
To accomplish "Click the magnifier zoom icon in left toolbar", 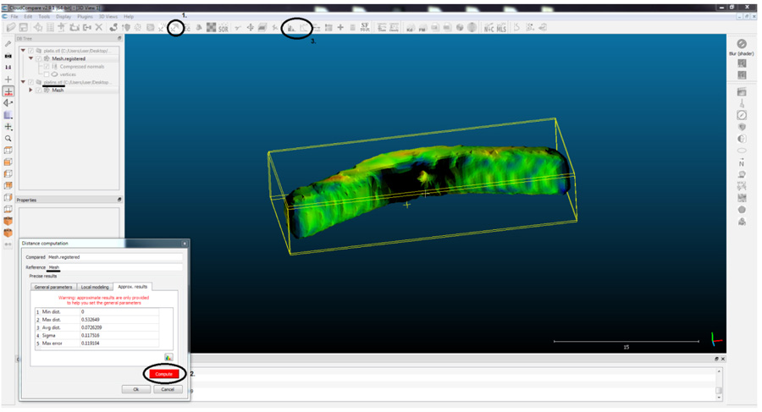I will point(8,139).
